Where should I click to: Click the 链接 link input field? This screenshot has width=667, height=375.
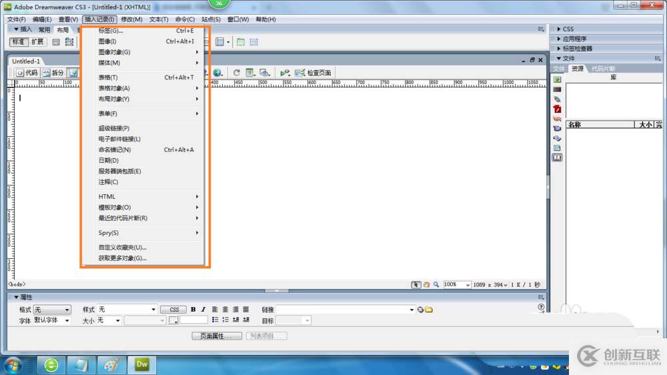[345, 310]
